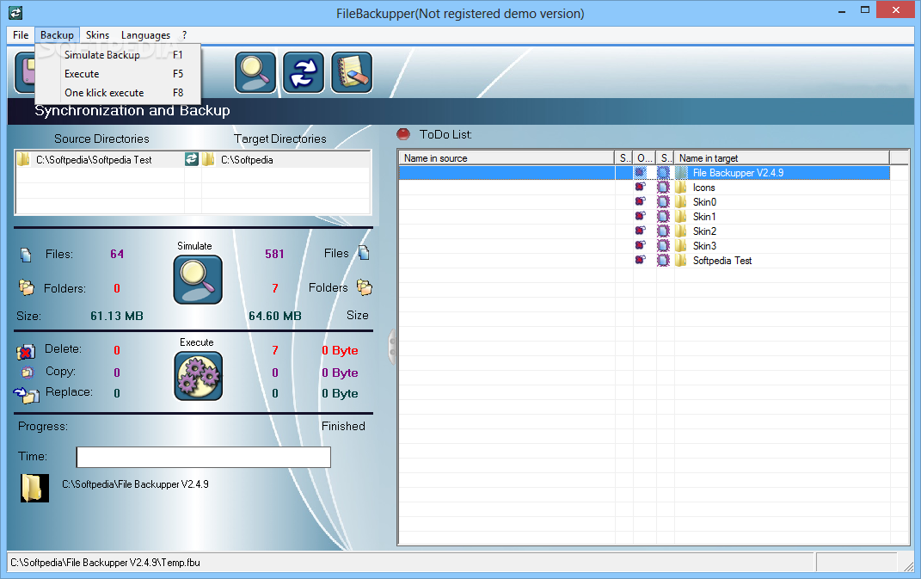Select the Skin2 folder row
This screenshot has width=921, height=579.
pos(644,231)
